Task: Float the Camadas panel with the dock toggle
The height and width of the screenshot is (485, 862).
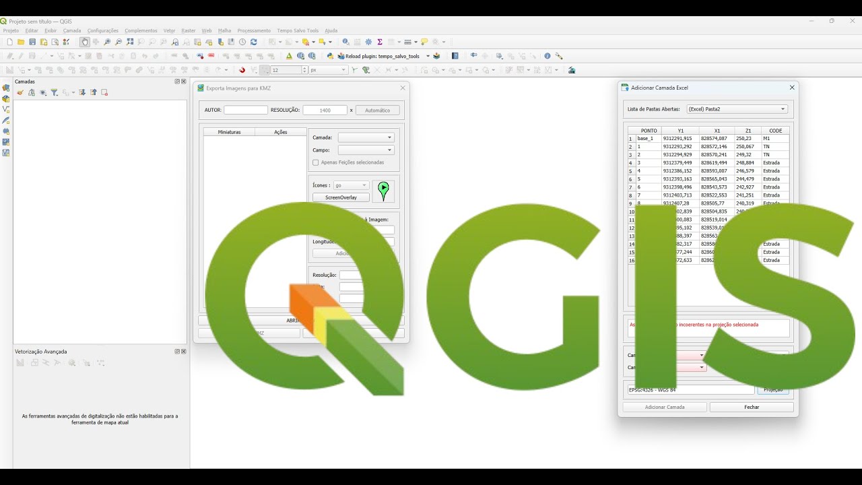Action: [x=177, y=82]
